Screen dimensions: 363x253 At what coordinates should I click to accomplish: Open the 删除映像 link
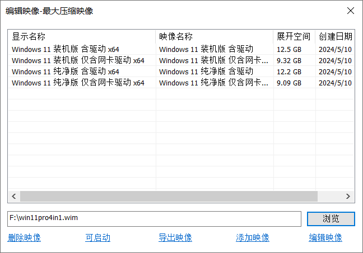(x=24, y=238)
